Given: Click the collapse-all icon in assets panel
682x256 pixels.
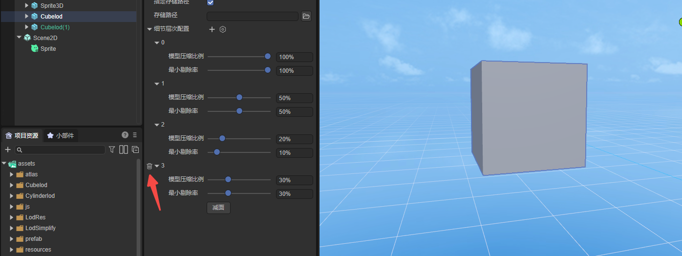Looking at the screenshot, I should click(135, 149).
